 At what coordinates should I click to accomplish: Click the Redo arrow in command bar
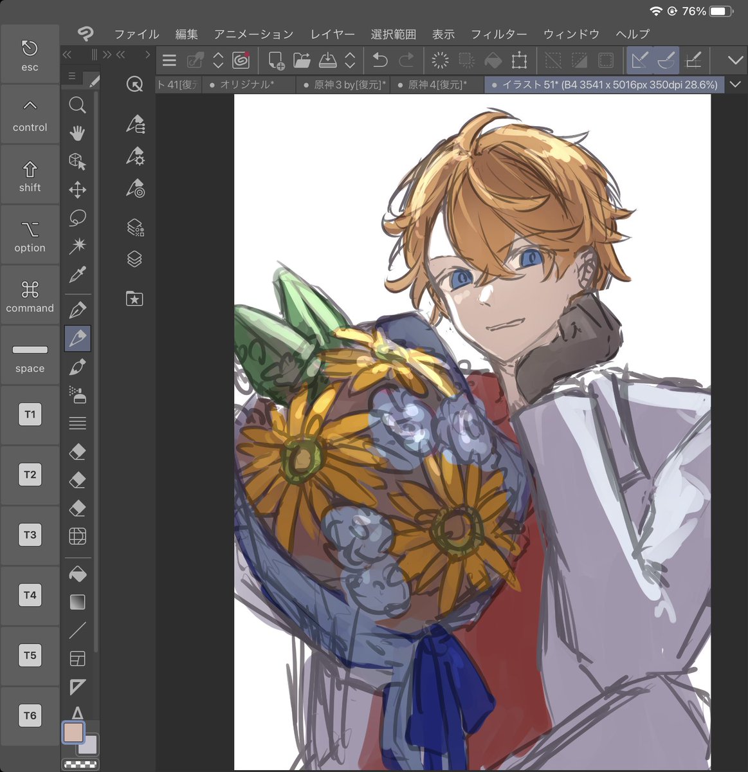click(406, 61)
